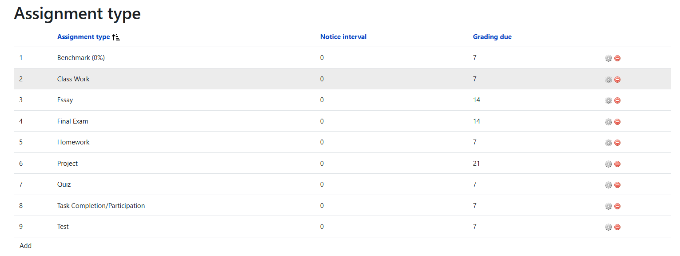
Task: Sort table by Grading due column
Action: tap(492, 37)
